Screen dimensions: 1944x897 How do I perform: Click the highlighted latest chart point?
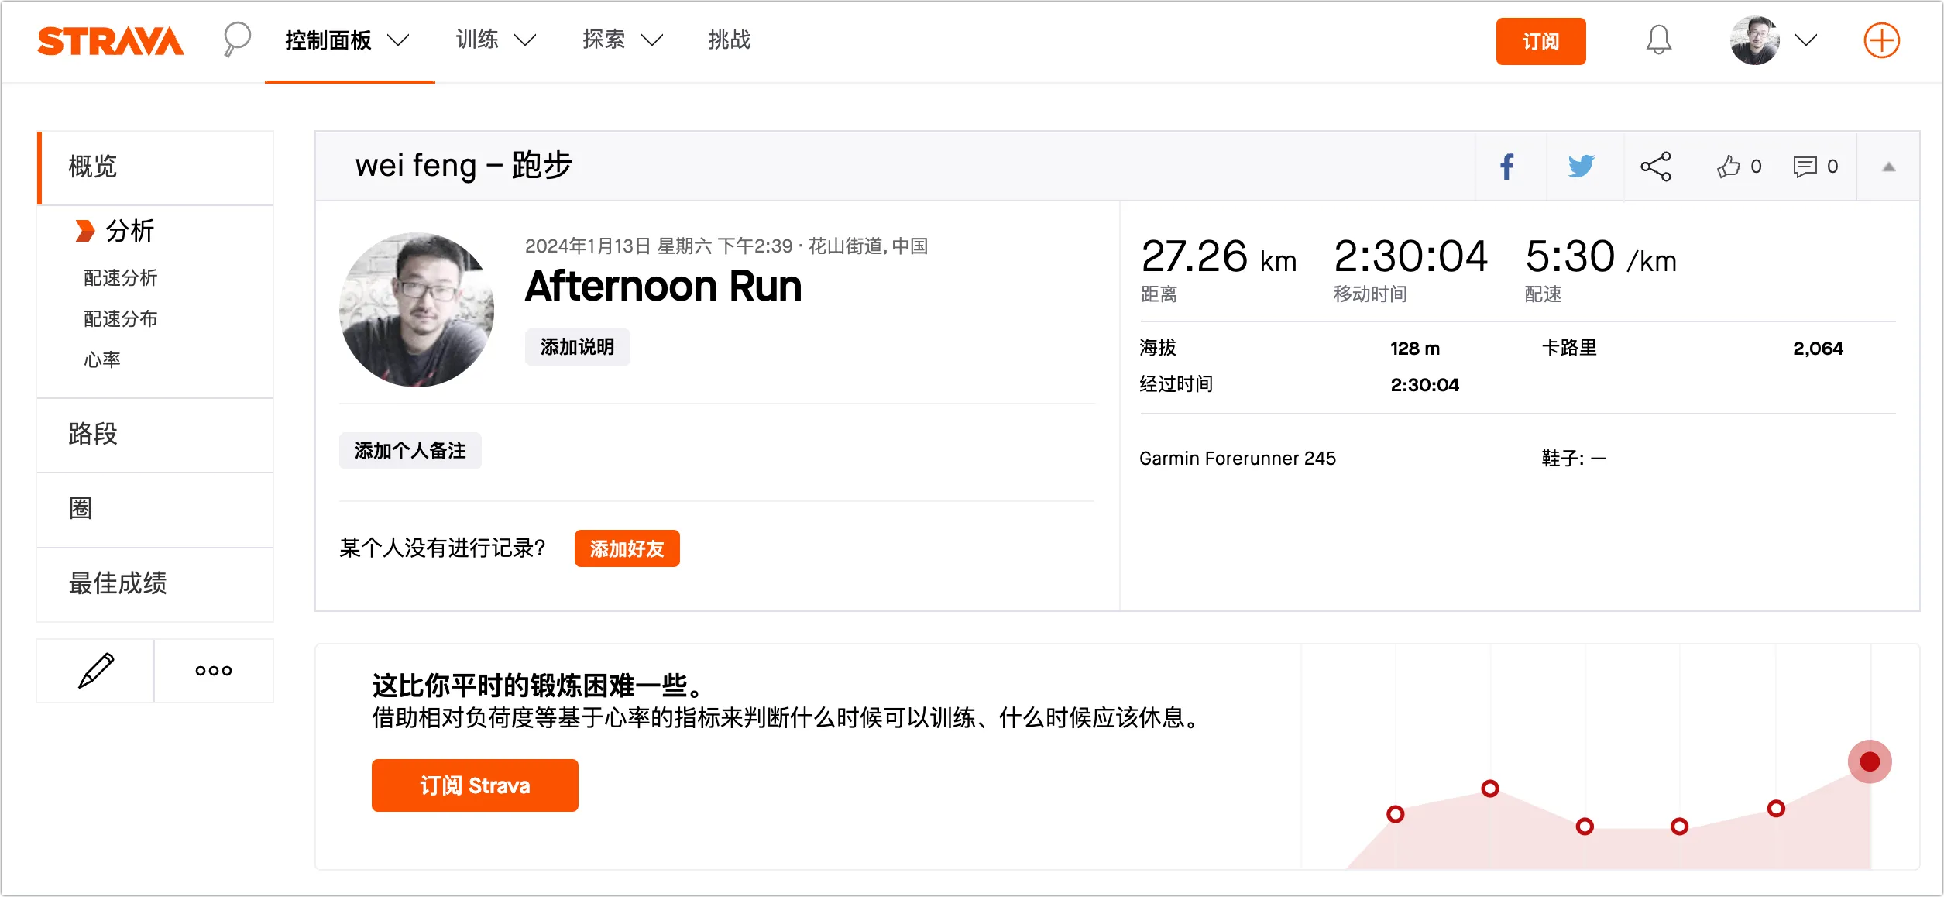(1870, 761)
